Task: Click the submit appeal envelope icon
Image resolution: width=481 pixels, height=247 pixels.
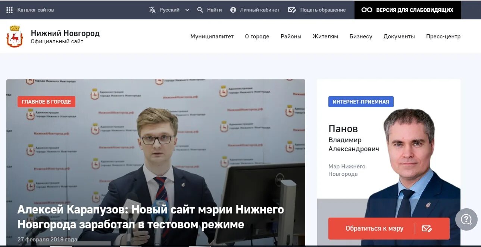Action: (292, 10)
